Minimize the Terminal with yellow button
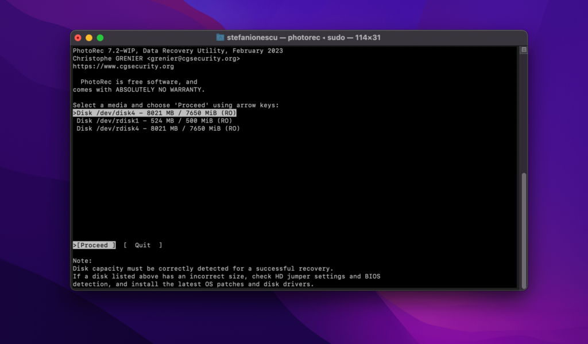The width and height of the screenshot is (588, 344). (89, 38)
